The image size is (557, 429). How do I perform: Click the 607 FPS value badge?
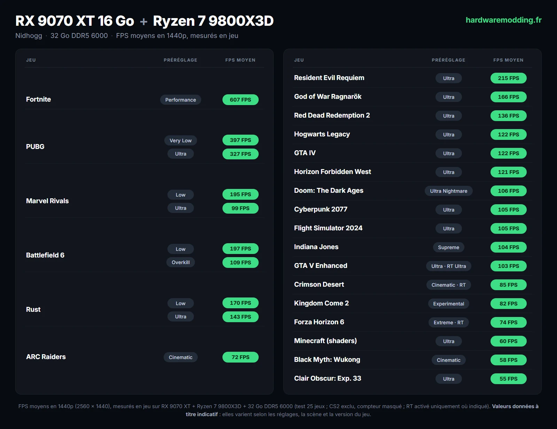241,100
